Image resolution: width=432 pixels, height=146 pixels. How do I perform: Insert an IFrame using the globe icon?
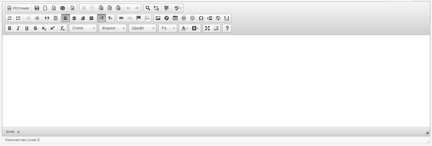(218, 18)
